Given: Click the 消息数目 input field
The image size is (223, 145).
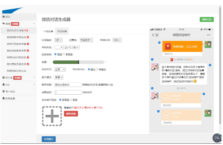Looking at the screenshot, I should click(x=68, y=92).
